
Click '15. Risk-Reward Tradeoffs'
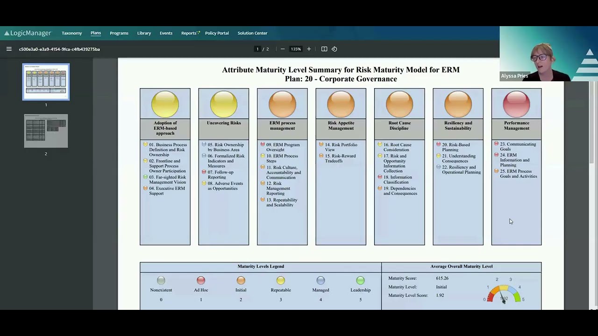[x=340, y=158]
